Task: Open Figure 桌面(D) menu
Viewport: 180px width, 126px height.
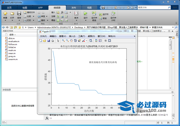Action: click(x=91, y=36)
